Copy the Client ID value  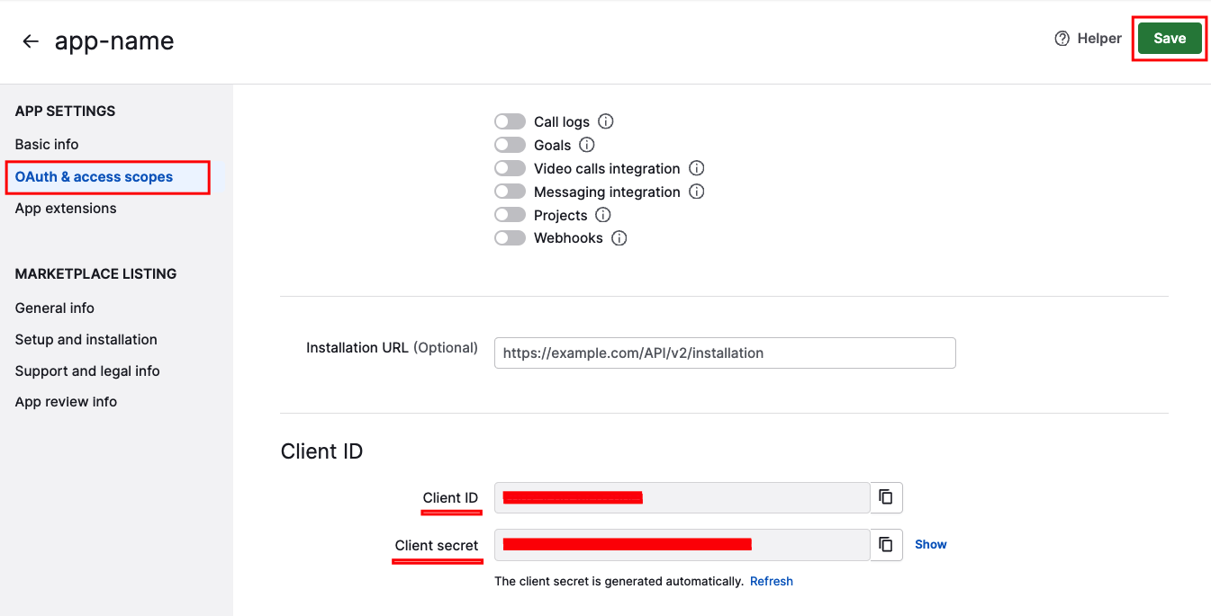(x=885, y=497)
